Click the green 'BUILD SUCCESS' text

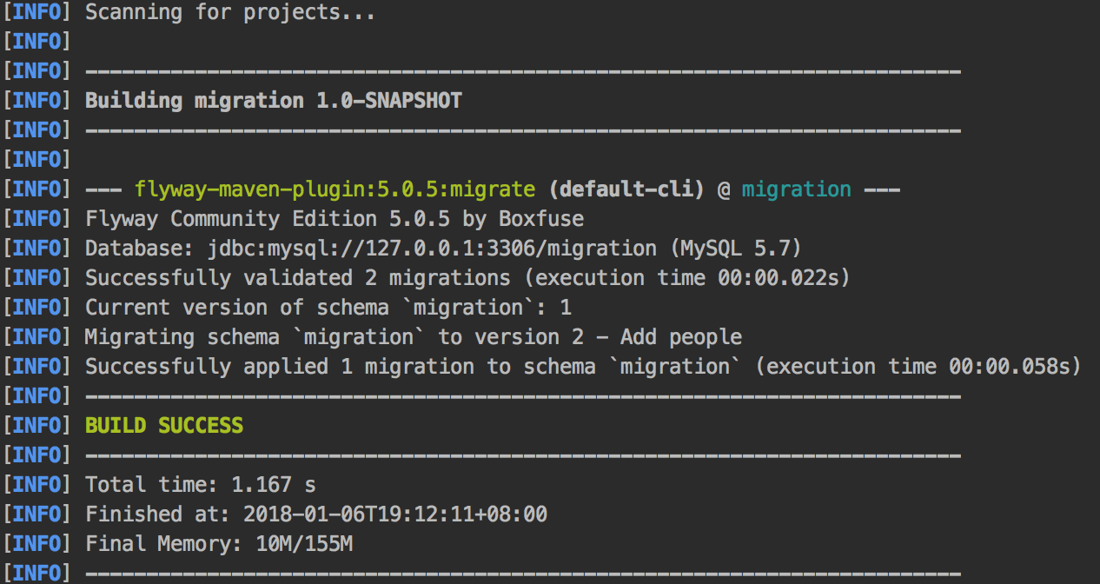tap(163, 425)
